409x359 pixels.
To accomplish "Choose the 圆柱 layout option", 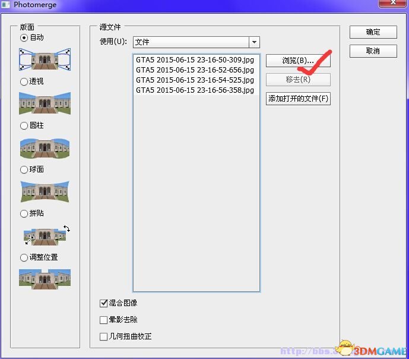I will click(x=24, y=125).
